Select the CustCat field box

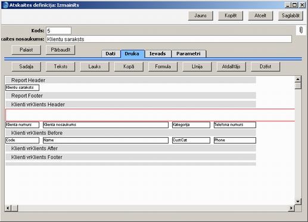tap(191, 140)
